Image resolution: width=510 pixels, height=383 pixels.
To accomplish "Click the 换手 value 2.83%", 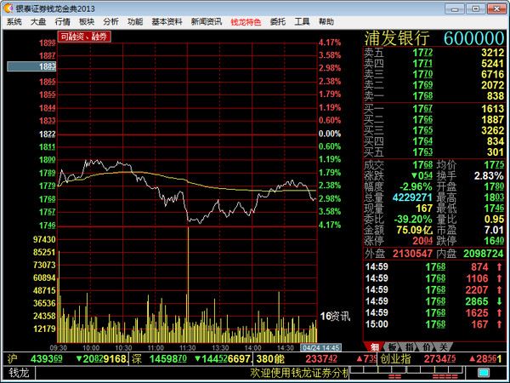I will pyautogui.click(x=489, y=176).
